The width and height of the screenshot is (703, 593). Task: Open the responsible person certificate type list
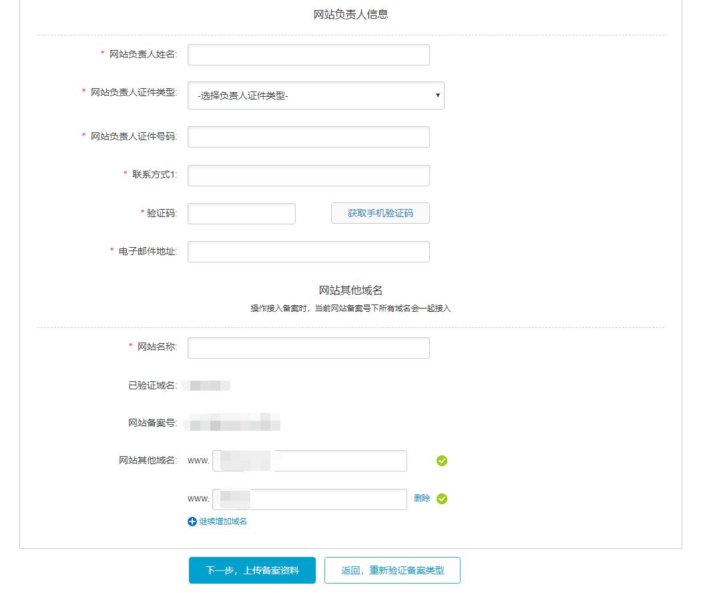[x=316, y=95]
